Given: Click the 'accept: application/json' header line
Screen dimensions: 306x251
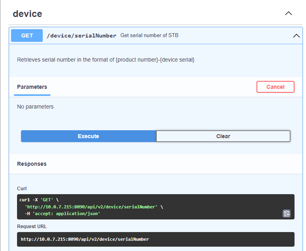Looking at the screenshot, I should coord(63,214).
